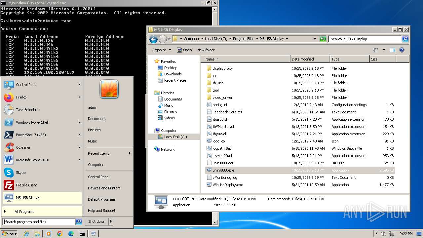Click the Explorer forward arrow button
The image size is (423, 238).
click(x=163, y=39)
